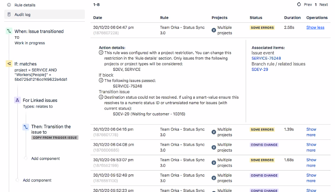Screen dimensions: 335x192
Task: Select the Transition the issue action icon
Action: point(26,127)
